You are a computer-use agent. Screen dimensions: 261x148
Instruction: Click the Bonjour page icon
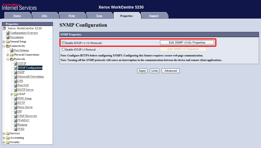(15, 125)
